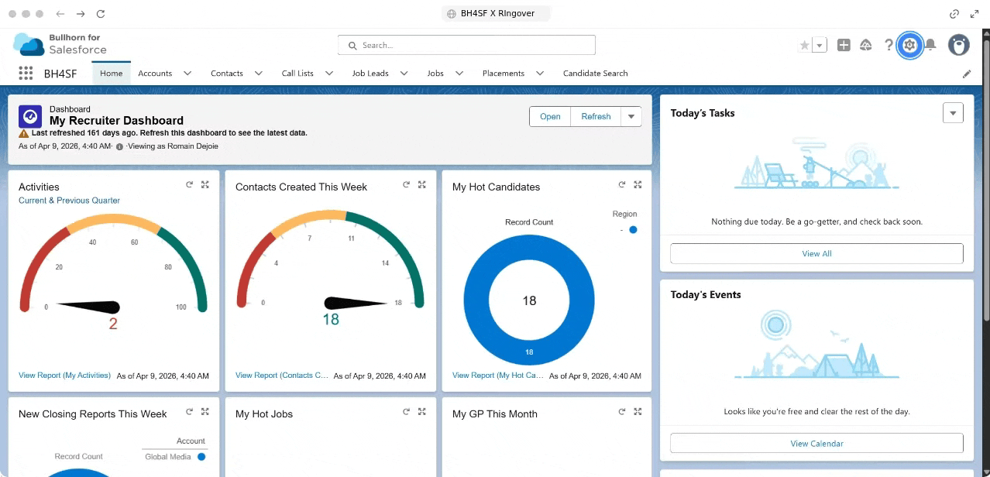Expand My Hot Candidates widget
This screenshot has width=990, height=477.
pos(638,184)
